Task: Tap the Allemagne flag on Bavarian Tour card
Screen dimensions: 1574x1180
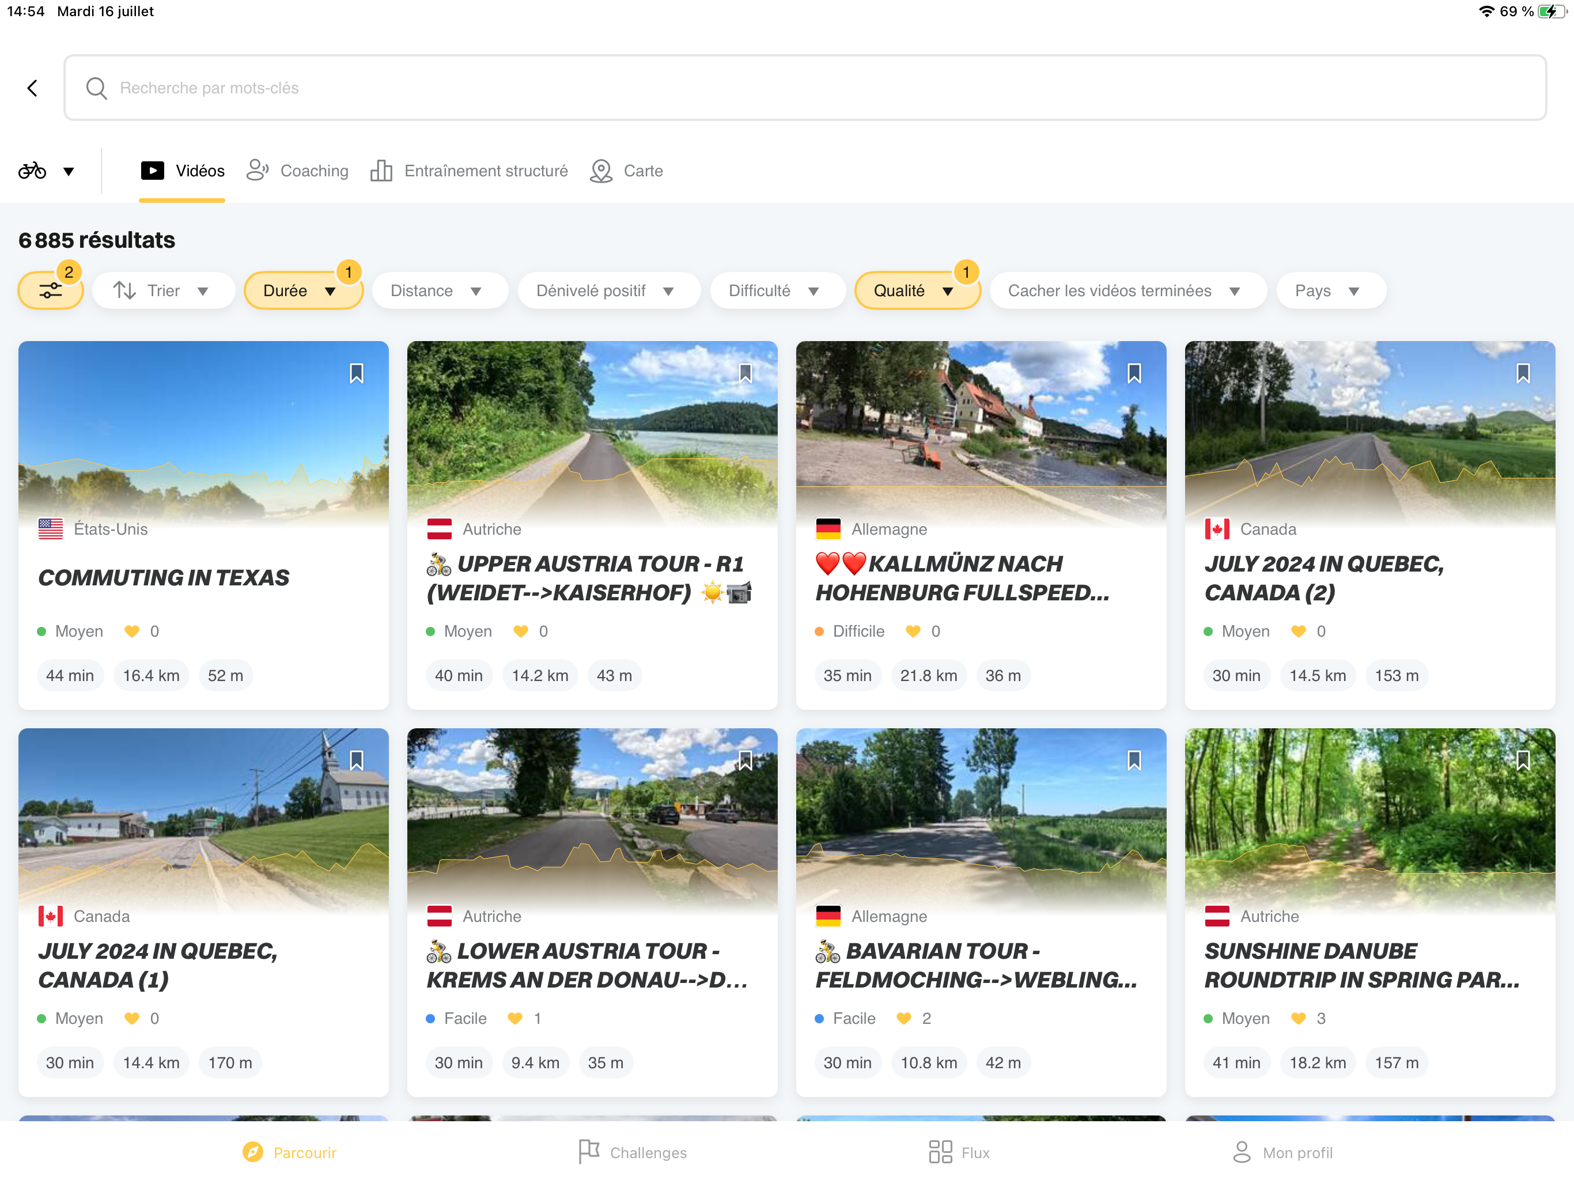Action: point(828,916)
